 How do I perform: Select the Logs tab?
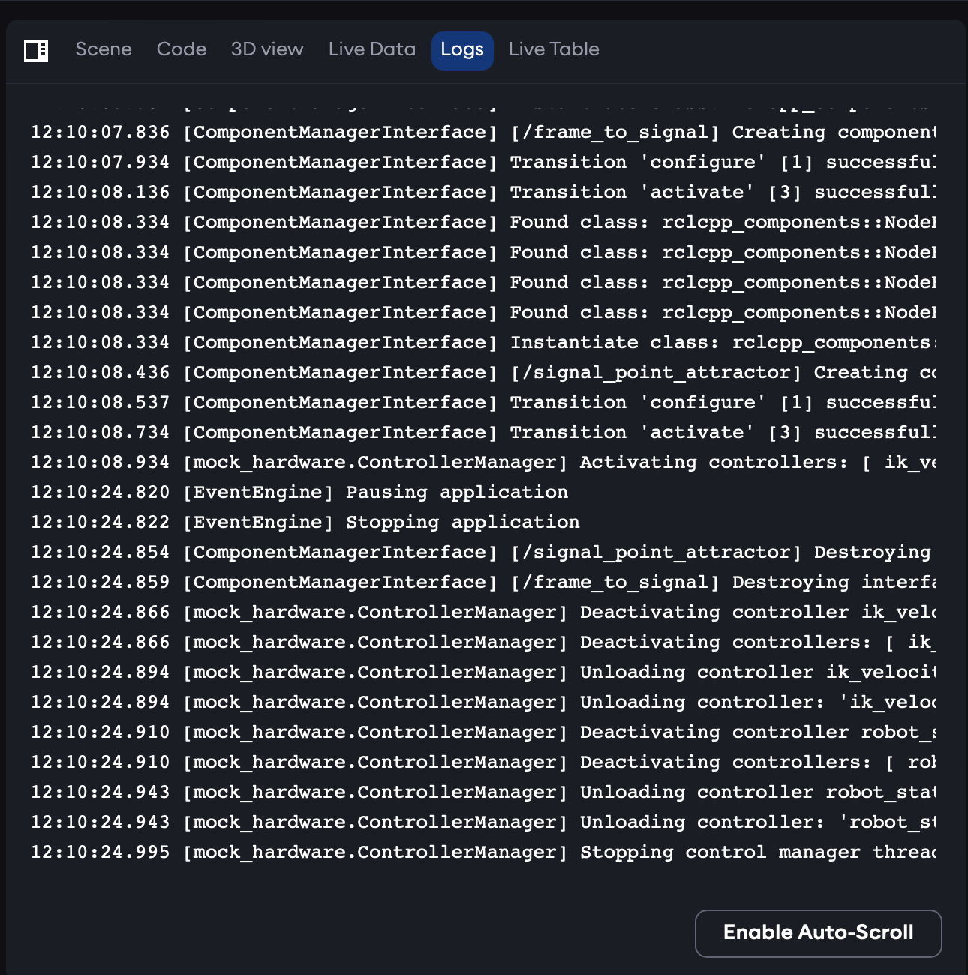click(462, 50)
